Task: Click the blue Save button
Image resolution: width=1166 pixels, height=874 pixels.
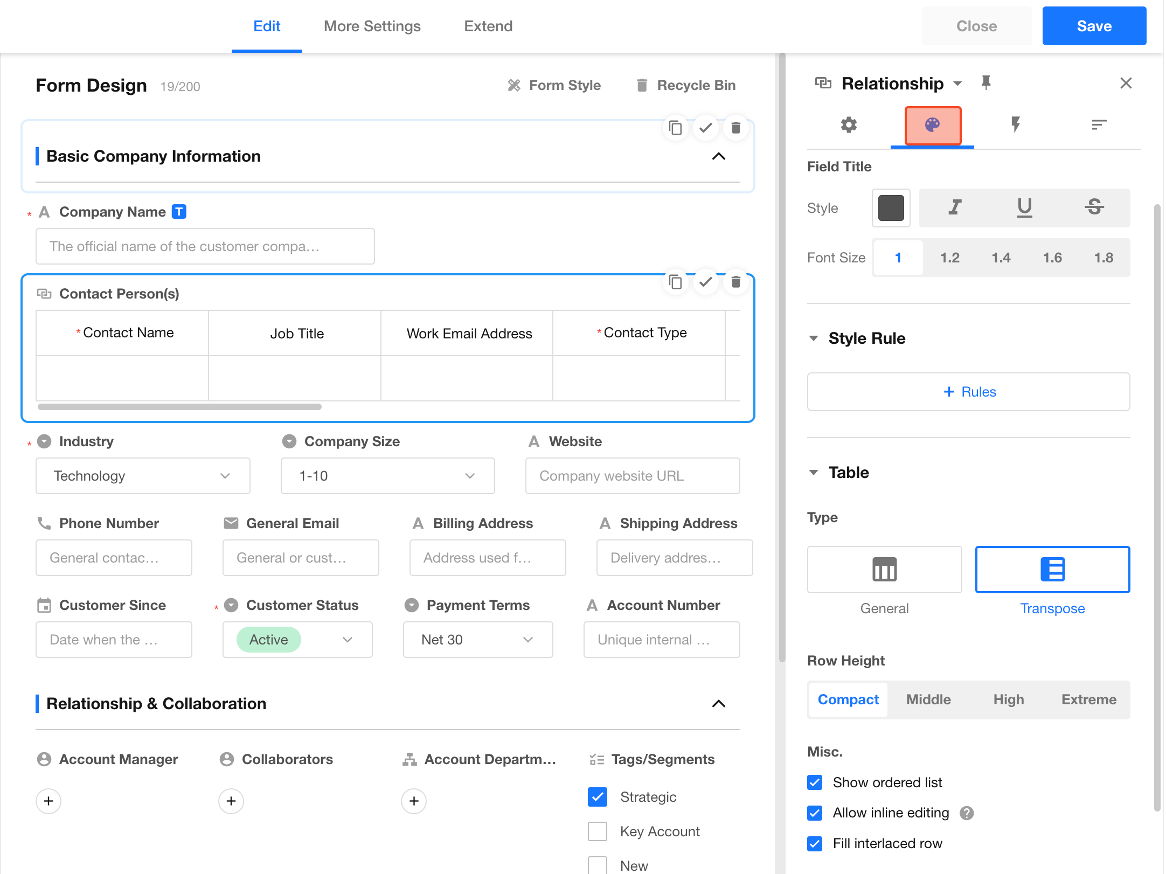Action: (1094, 26)
